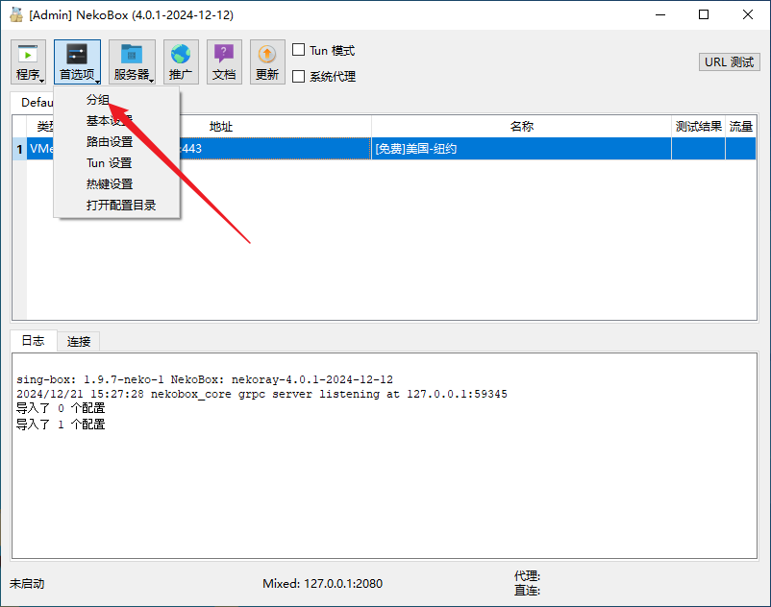Click the 更新 update icon
771x607 pixels.
(x=267, y=62)
